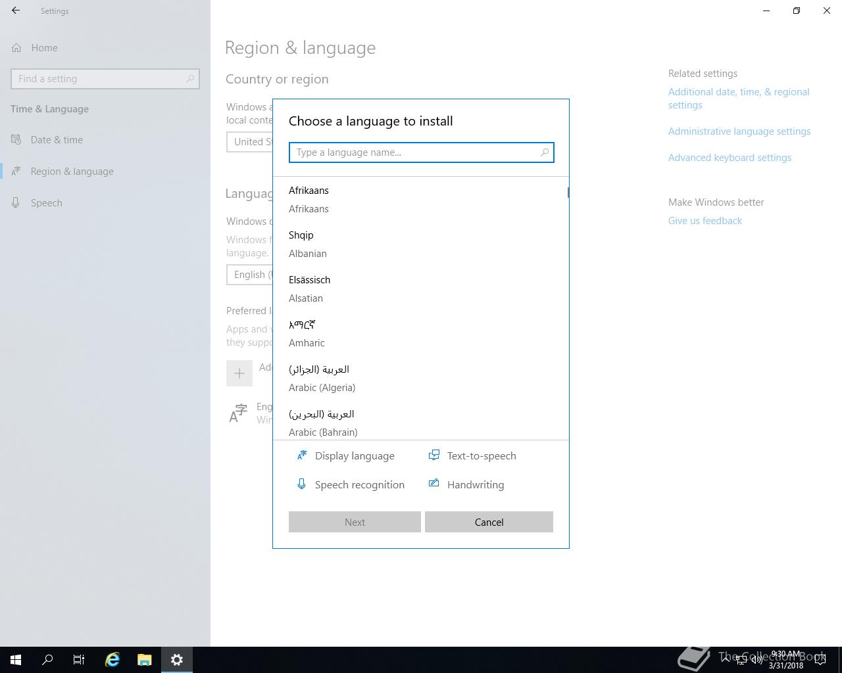Viewport: 842px width, 673px height.
Task: Select Albanian (Shqip) language
Action: point(307,244)
